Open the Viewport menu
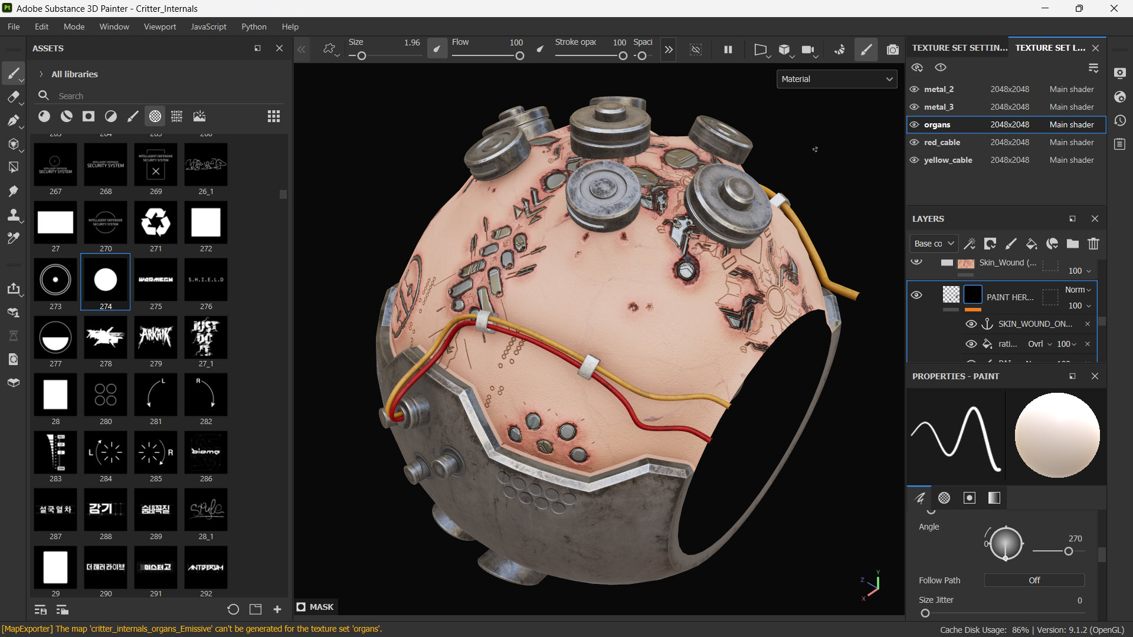1133x637 pixels. coord(159,27)
